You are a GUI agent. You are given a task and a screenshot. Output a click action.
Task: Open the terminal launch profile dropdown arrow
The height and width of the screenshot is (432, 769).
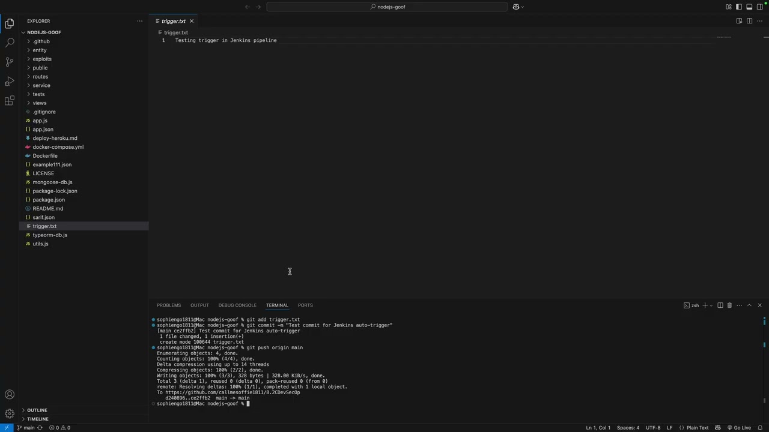point(711,305)
